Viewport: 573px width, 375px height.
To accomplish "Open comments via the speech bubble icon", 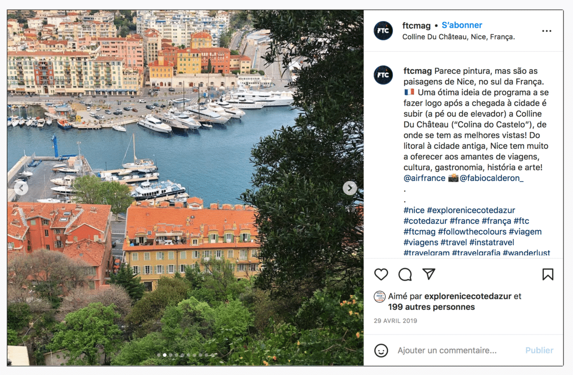I will 405,274.
